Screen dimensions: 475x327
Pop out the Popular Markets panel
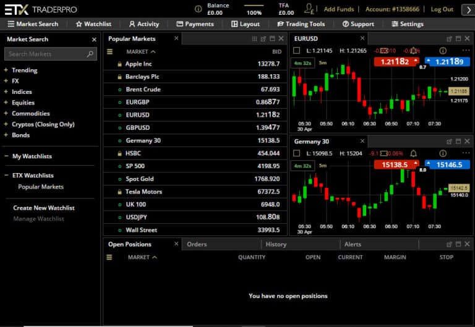click(263, 39)
